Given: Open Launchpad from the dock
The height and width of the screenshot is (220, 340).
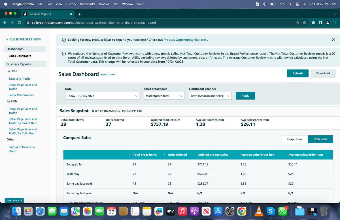Looking at the screenshot, I should (x=28, y=211).
